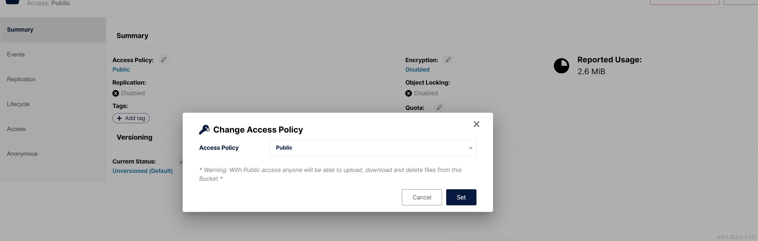This screenshot has height=241, width=758.
Task: Click the key icon in dialog title
Action: (x=204, y=130)
